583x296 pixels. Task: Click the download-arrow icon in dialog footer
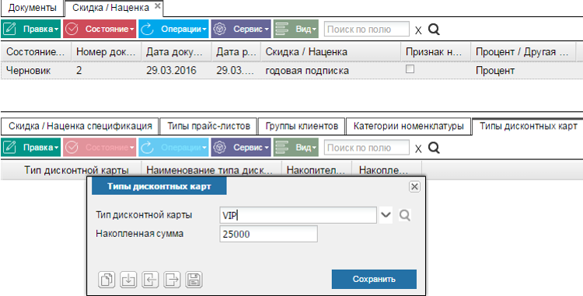coord(128,279)
